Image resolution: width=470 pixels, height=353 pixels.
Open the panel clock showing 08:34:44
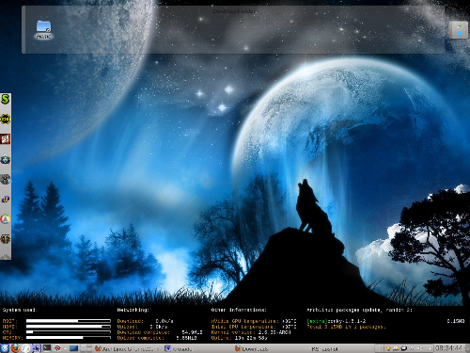point(448,348)
